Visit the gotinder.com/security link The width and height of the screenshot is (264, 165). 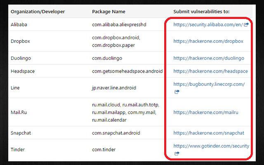click(x=211, y=146)
